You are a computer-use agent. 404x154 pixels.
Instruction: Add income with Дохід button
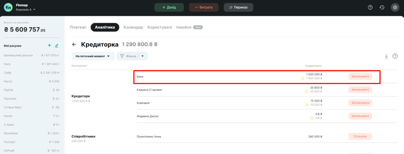click(x=169, y=7)
